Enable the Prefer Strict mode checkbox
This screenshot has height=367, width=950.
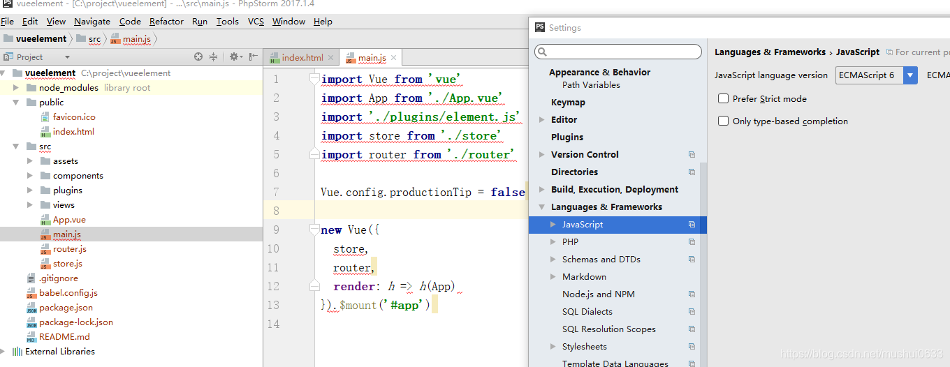click(724, 99)
